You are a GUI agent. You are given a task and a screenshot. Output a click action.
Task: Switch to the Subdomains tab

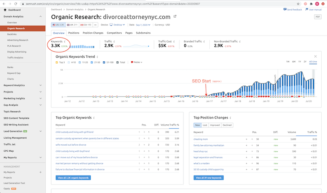pos(143,33)
